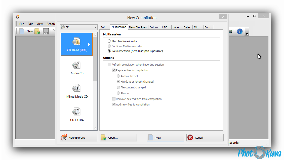
Task: Select the CD-ROM (UDF) compilation type
Action: tap(76, 44)
